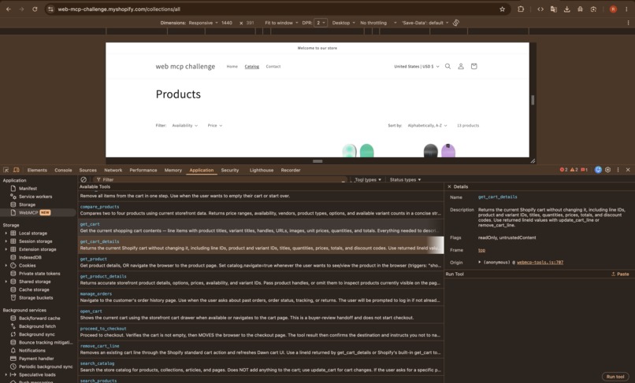The image size is (635, 383).
Task: Switch to the Performance tab
Action: coord(143,171)
